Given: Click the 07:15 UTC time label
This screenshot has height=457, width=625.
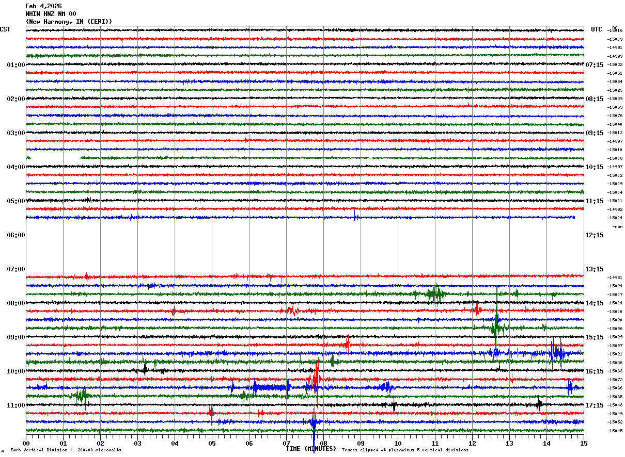Looking at the screenshot, I should 594,65.
